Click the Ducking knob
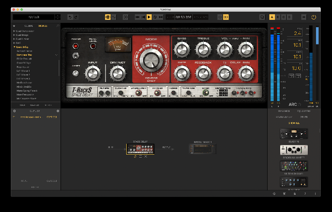Screen dimensions: 332x212 pos(121,93)
